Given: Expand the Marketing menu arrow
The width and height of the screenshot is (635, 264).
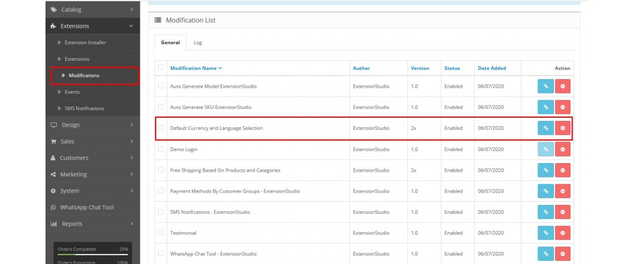Looking at the screenshot, I should [131, 174].
